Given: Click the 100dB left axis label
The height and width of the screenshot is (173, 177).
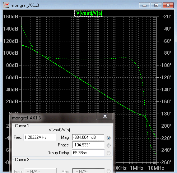Looking at the screenshot, I should pyautogui.click(x=11, y=53).
